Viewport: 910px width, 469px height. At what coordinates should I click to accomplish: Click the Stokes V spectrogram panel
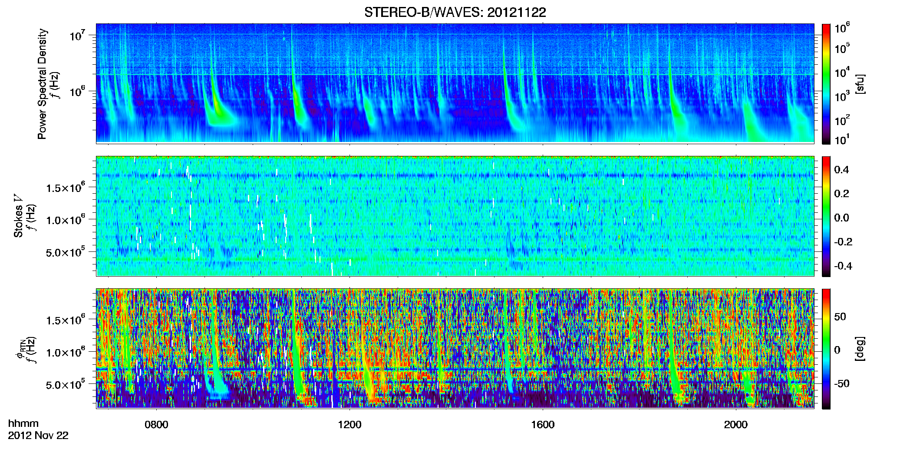pos(455,216)
